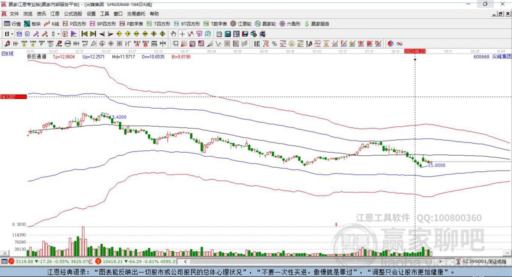The height and width of the screenshot is (277, 512).
Task: Click the SZ399001 深证成指 status entry
Action: click(x=481, y=261)
